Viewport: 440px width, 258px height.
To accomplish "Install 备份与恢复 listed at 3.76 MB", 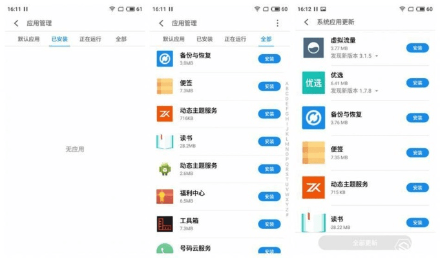I will [417, 117].
